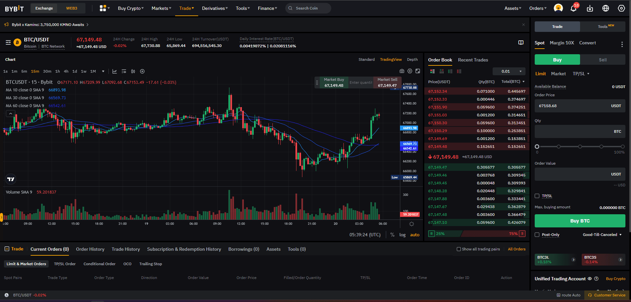This screenshot has height=302, width=631.
Task: Open the BTC3L leveraged token card
Action: pyautogui.click(x=556, y=260)
